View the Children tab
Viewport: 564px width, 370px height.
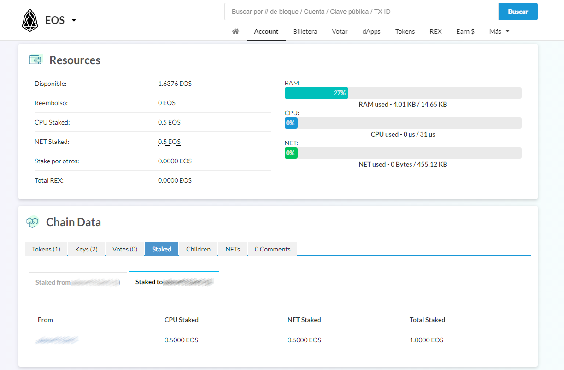click(198, 249)
